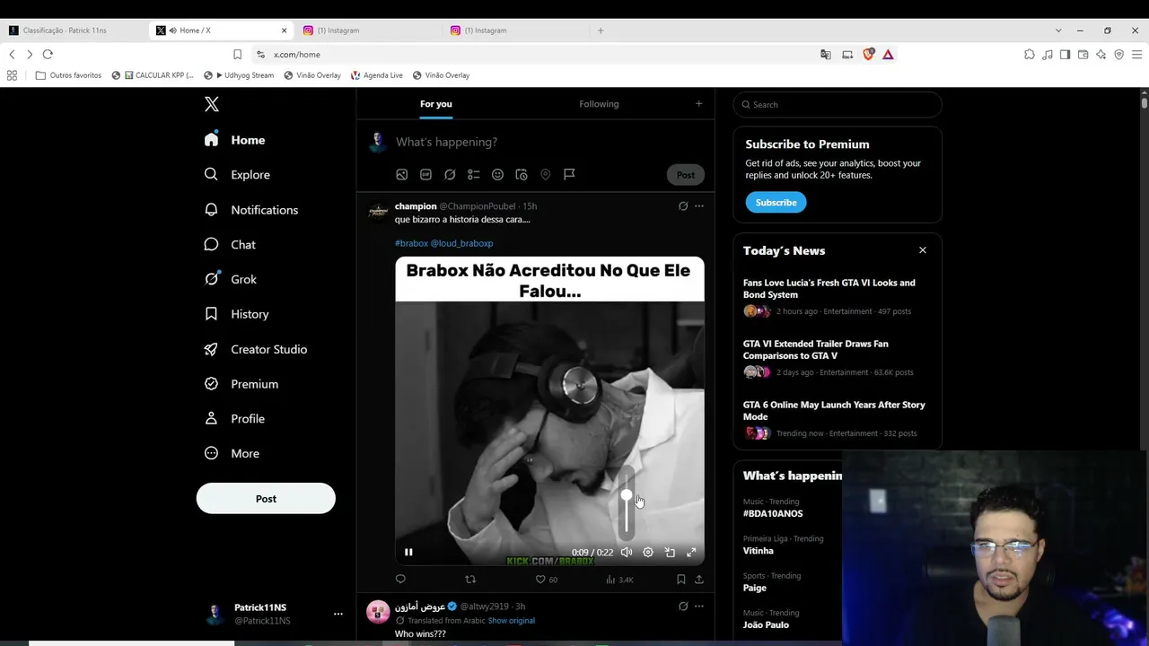The height and width of the screenshot is (646, 1149).
Task: Open account options next to Patrick11NS
Action: [338, 614]
